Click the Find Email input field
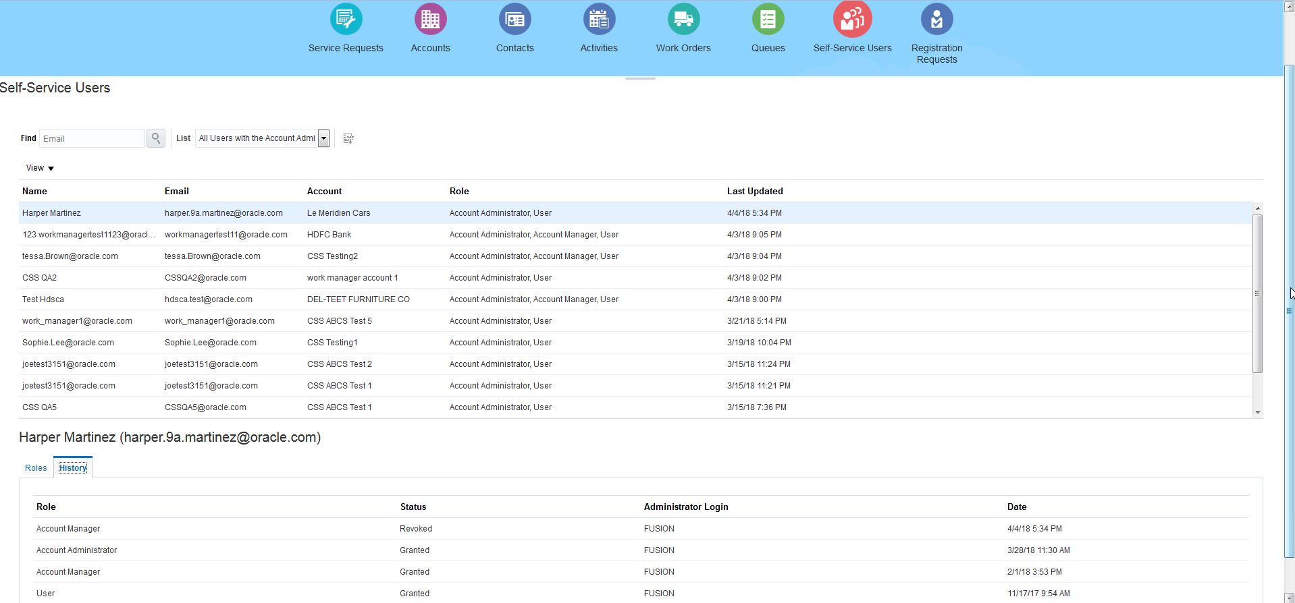This screenshot has height=603, width=1295. click(92, 138)
